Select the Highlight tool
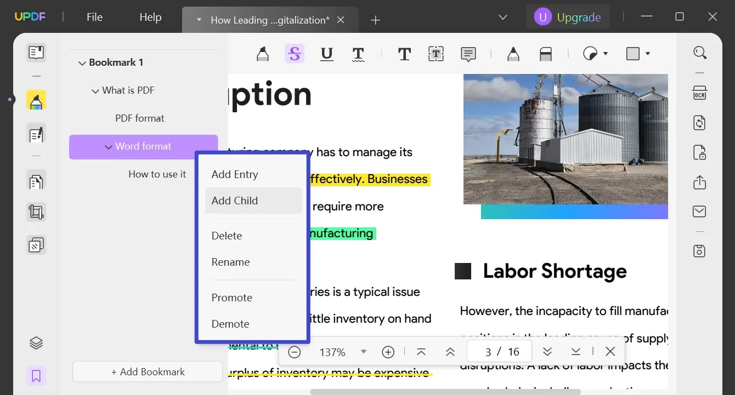This screenshot has height=395, width=735. [262, 53]
